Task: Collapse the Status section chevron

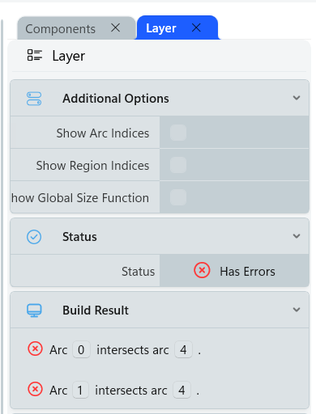Action: (x=297, y=236)
